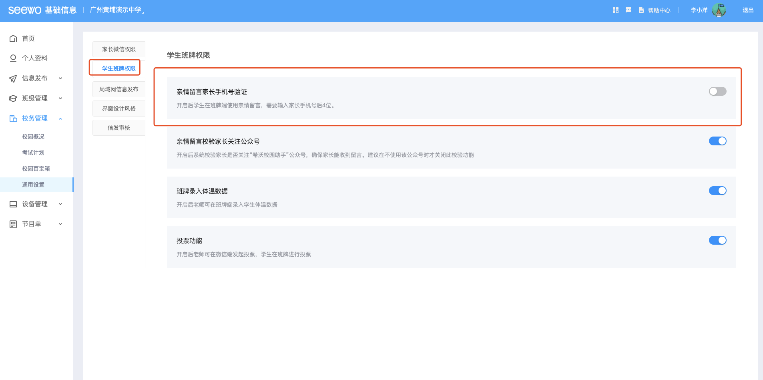Open 帮助中心 link
Image resolution: width=763 pixels, height=380 pixels.
[x=659, y=10]
